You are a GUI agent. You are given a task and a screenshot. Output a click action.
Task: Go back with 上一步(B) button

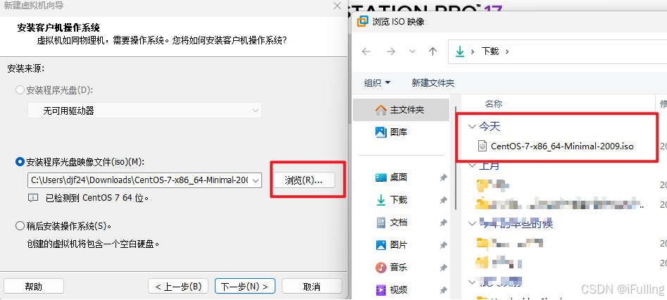(177, 287)
